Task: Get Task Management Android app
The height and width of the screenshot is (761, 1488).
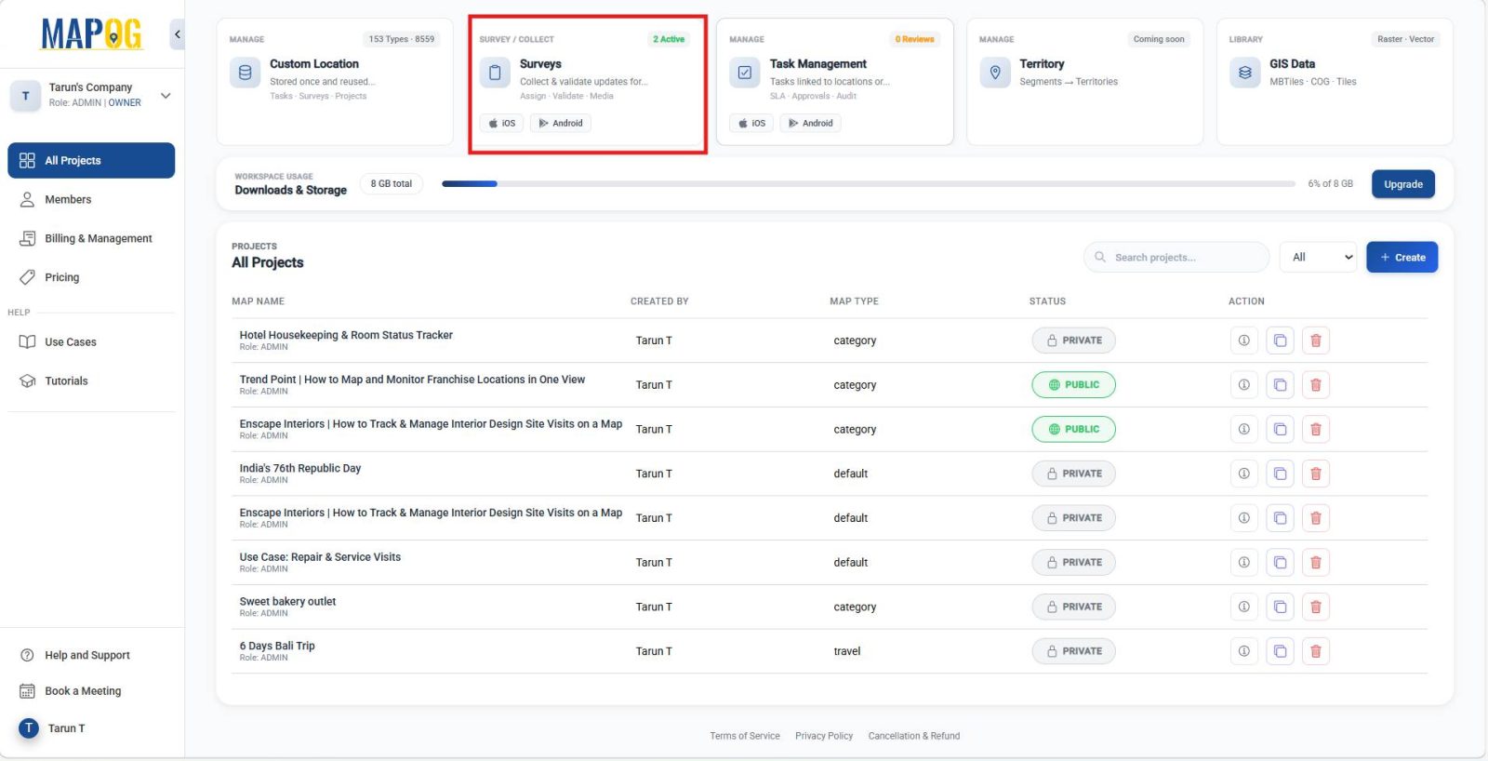Action: 811,123
